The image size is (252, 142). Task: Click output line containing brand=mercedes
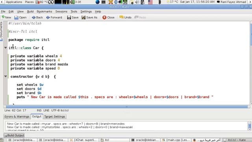66,124
